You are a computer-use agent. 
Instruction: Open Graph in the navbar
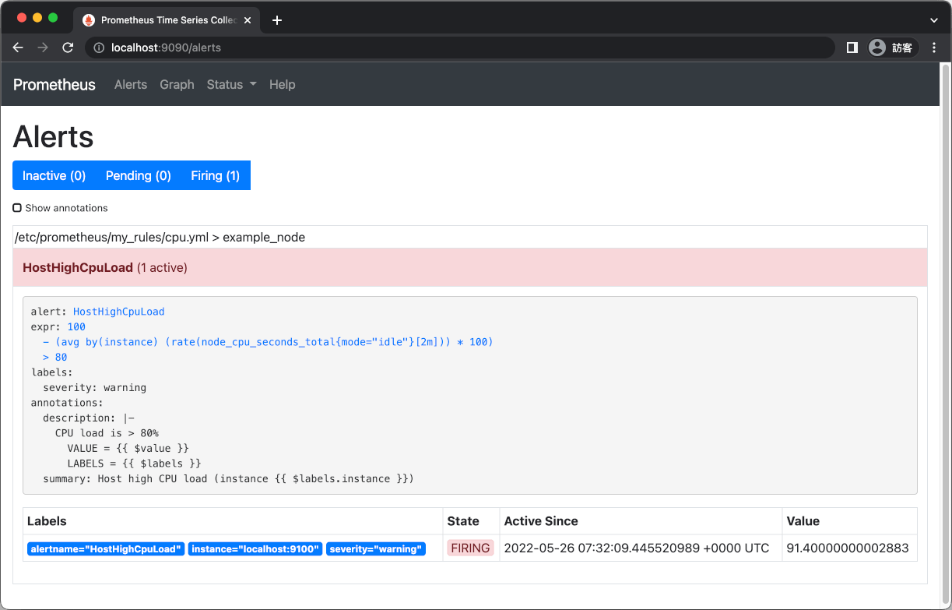pyautogui.click(x=177, y=84)
